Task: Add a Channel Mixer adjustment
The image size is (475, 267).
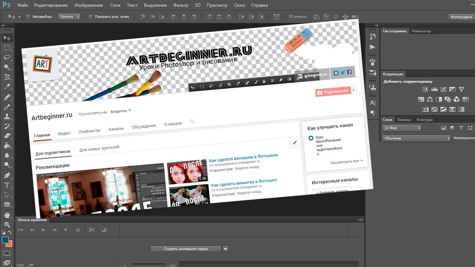Action: (x=457, y=99)
